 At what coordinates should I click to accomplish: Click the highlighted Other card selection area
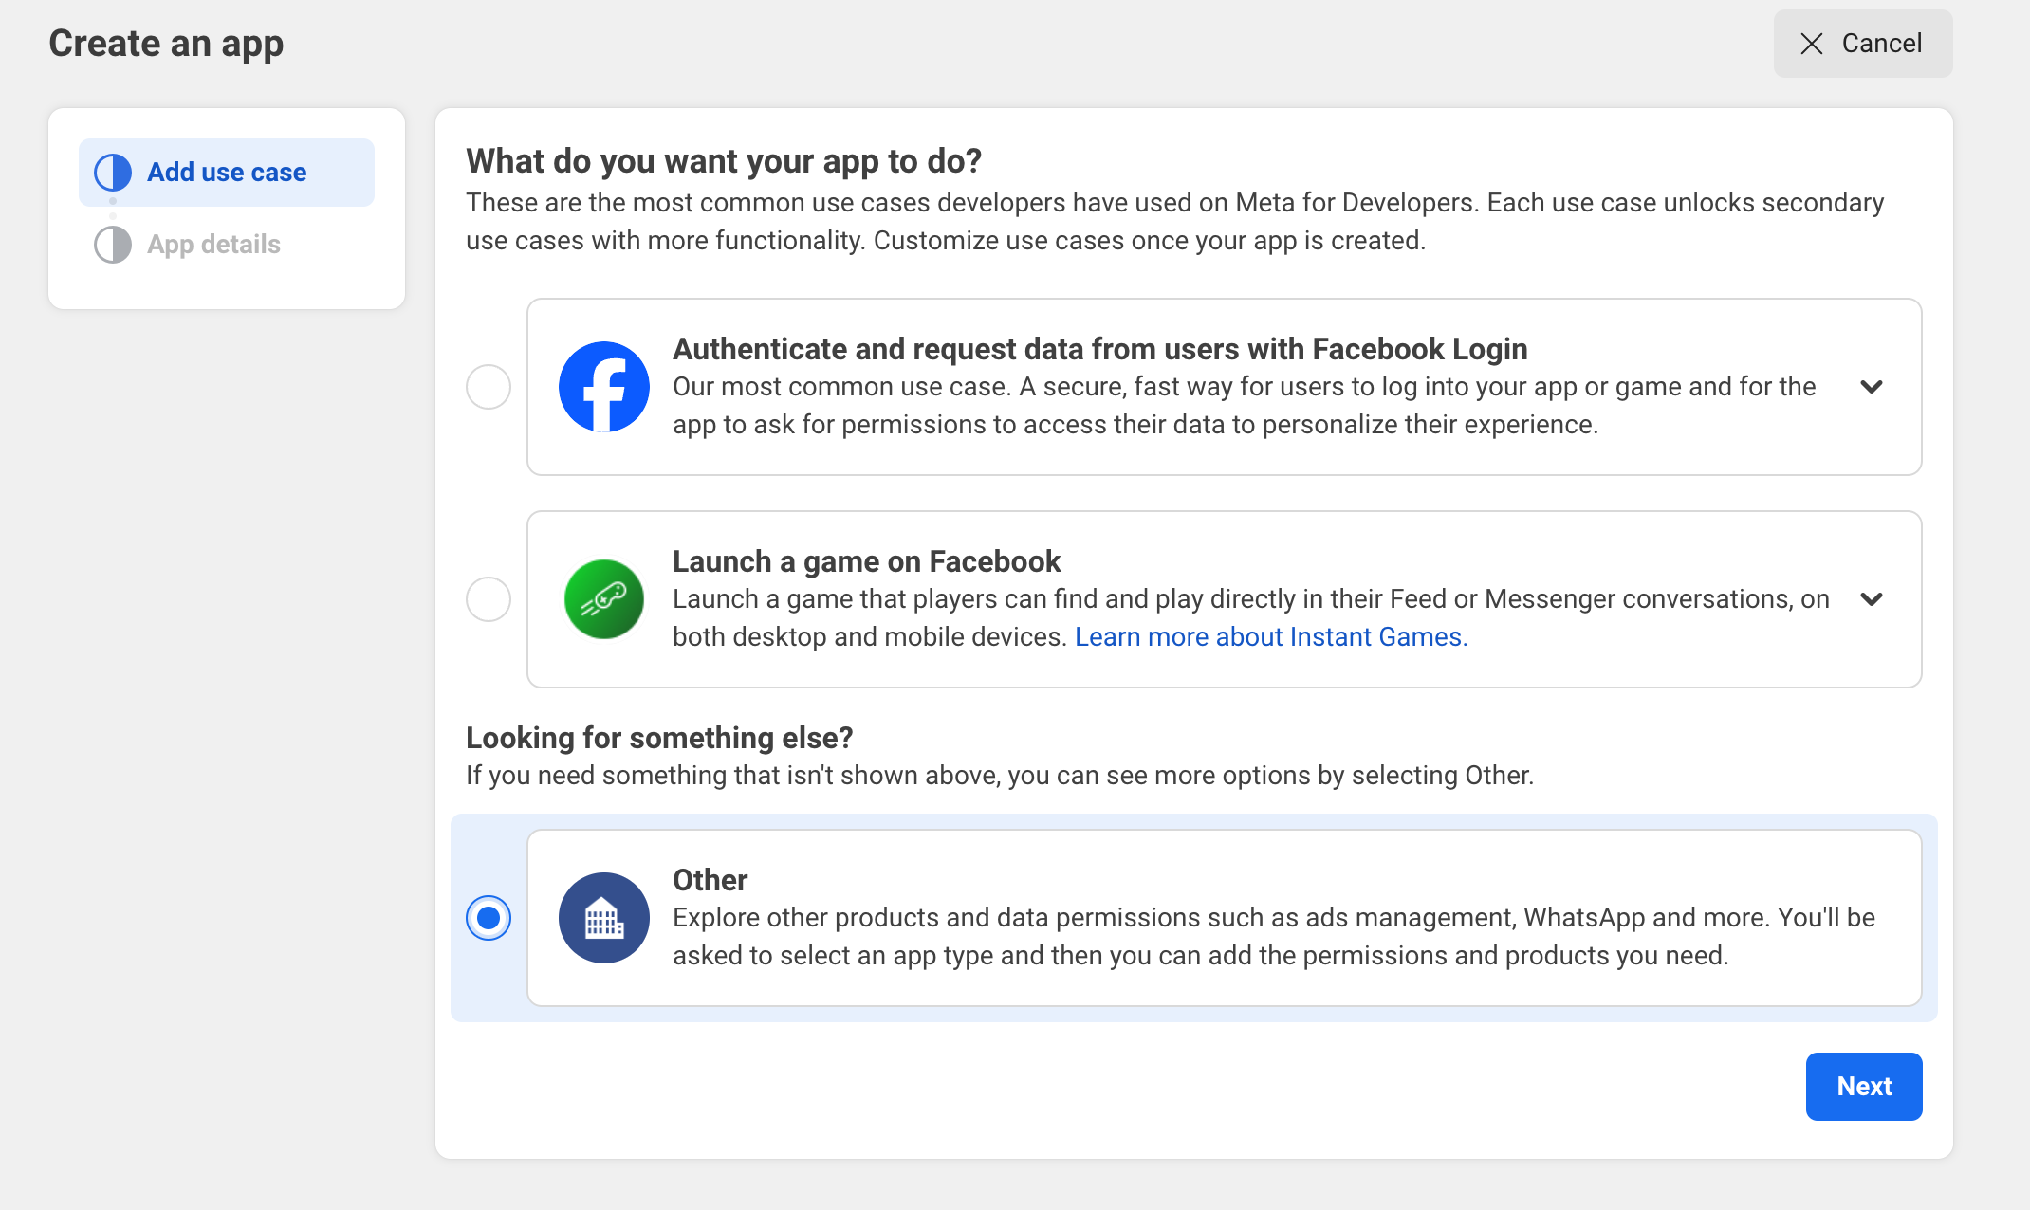coord(1195,917)
